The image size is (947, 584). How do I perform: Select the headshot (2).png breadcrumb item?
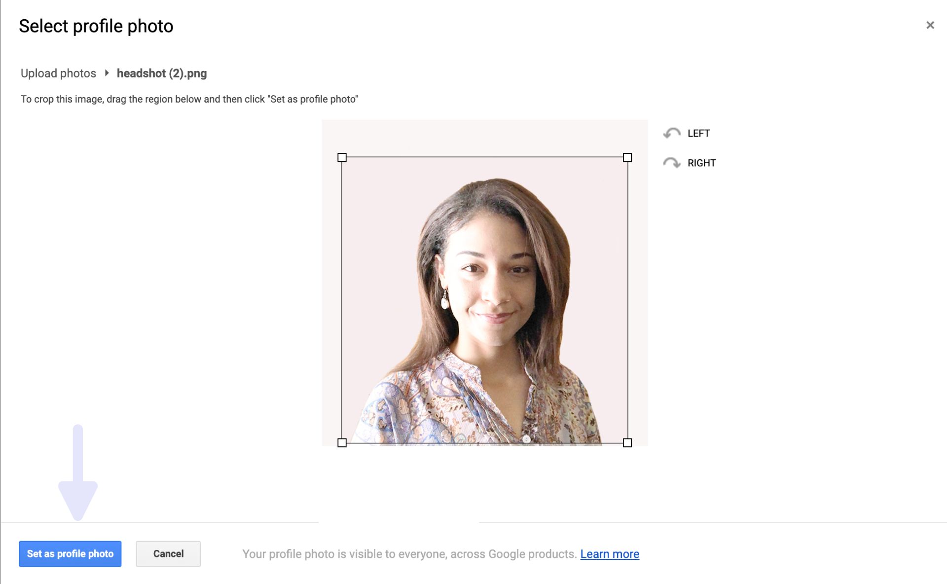(x=162, y=73)
